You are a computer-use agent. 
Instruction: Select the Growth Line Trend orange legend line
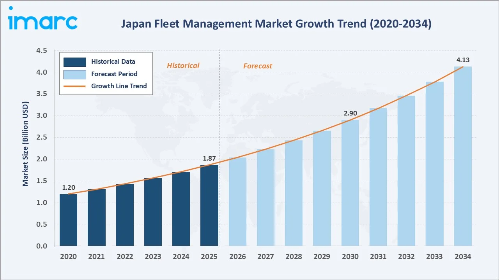pos(75,86)
